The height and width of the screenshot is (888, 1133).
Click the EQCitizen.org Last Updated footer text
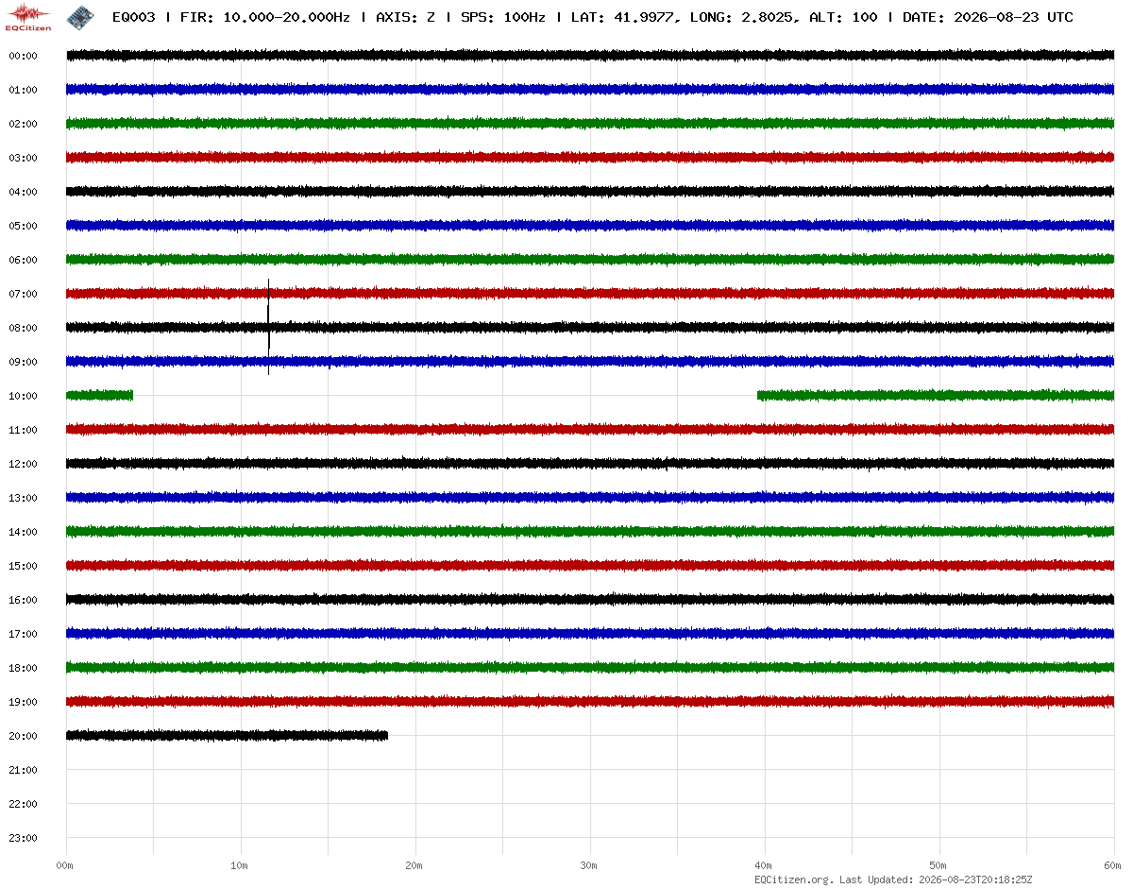pos(893,879)
